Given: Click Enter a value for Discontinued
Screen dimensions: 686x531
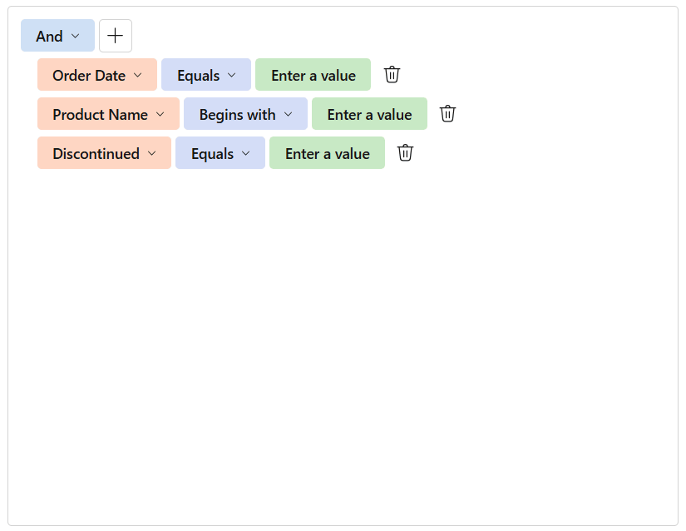Looking at the screenshot, I should pyautogui.click(x=327, y=152).
